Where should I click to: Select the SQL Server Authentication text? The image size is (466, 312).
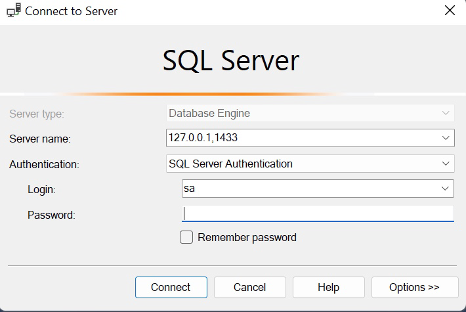[230, 164]
